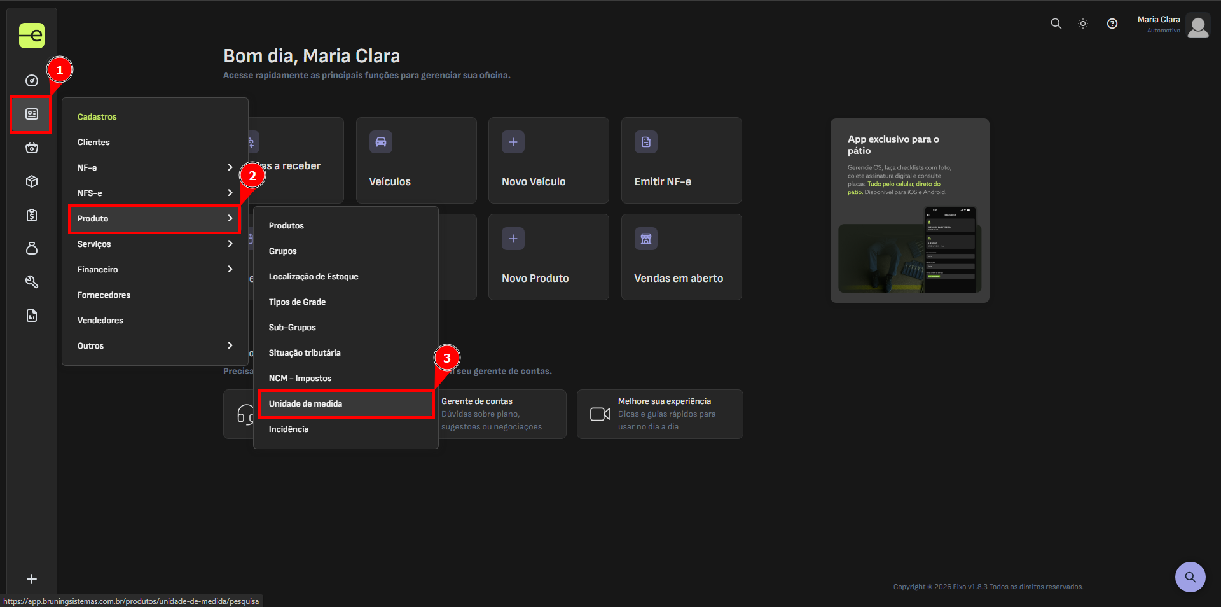Open Maria Clara's user avatar

click(1198, 25)
